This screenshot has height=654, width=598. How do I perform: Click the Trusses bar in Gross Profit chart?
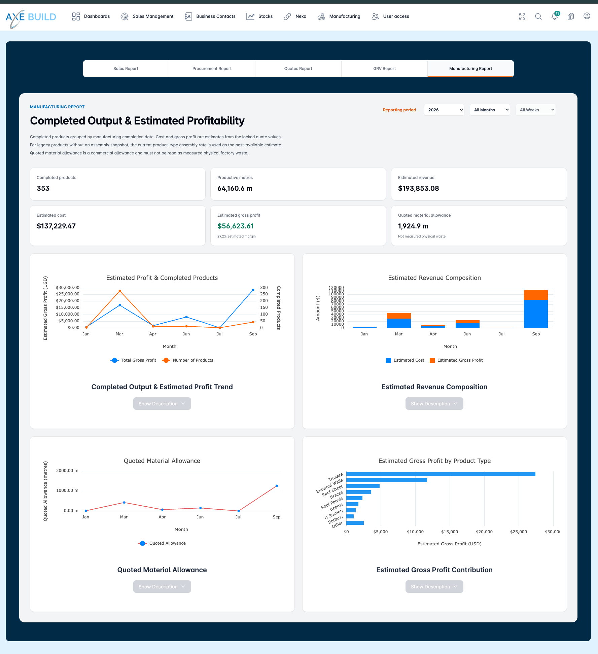click(x=441, y=474)
